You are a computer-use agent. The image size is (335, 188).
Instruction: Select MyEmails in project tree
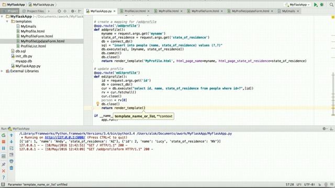pos(28,27)
